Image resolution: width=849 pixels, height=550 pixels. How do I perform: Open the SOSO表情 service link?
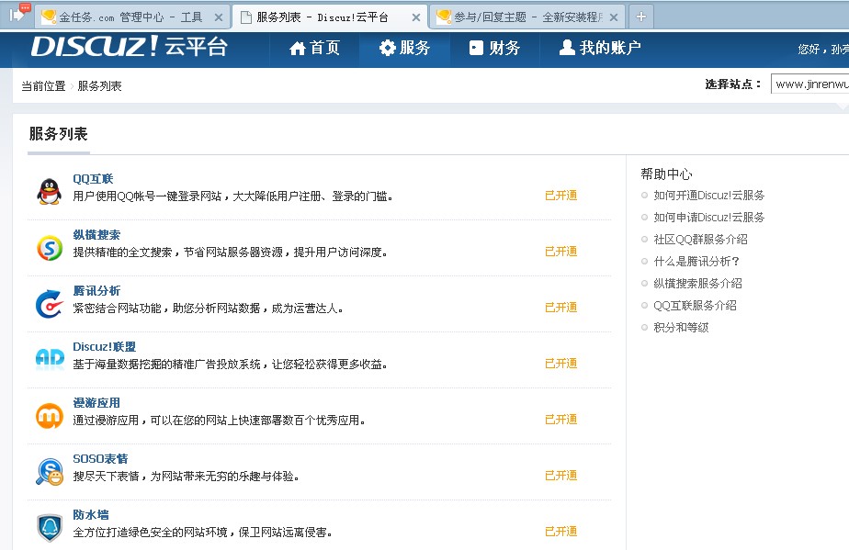click(x=101, y=458)
